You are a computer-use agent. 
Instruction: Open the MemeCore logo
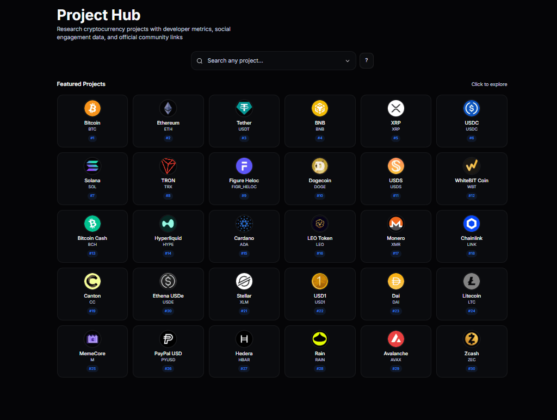(x=92, y=339)
